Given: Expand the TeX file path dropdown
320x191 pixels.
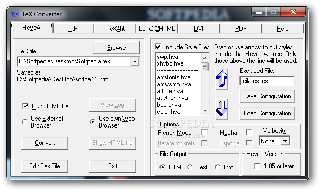Looking at the screenshot, I should 135,61.
